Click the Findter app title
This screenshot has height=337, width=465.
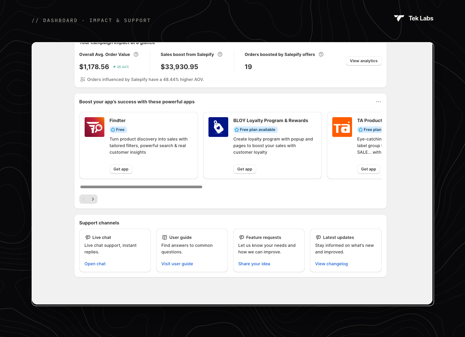[x=118, y=120]
